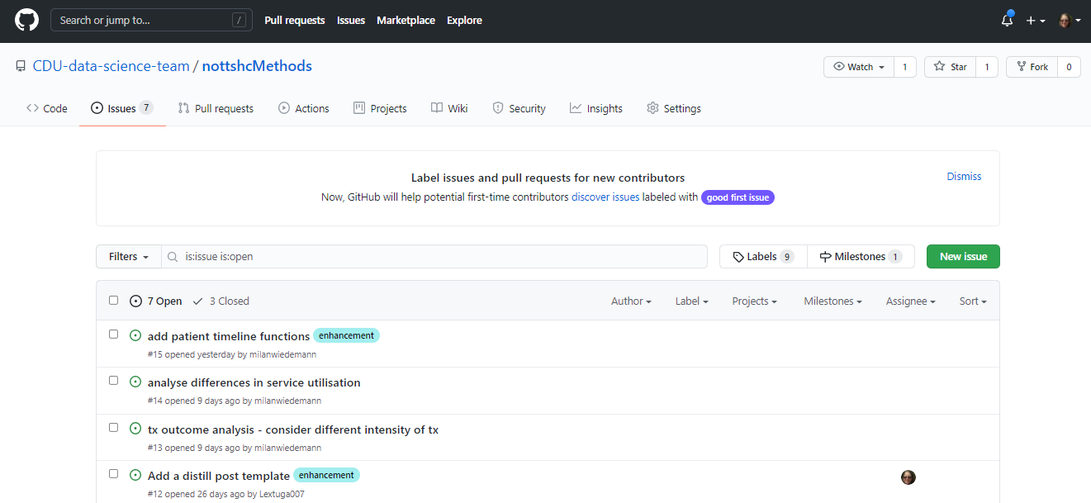The image size is (1091, 503).
Task: Open the Milestones 1 button
Action: (x=861, y=257)
